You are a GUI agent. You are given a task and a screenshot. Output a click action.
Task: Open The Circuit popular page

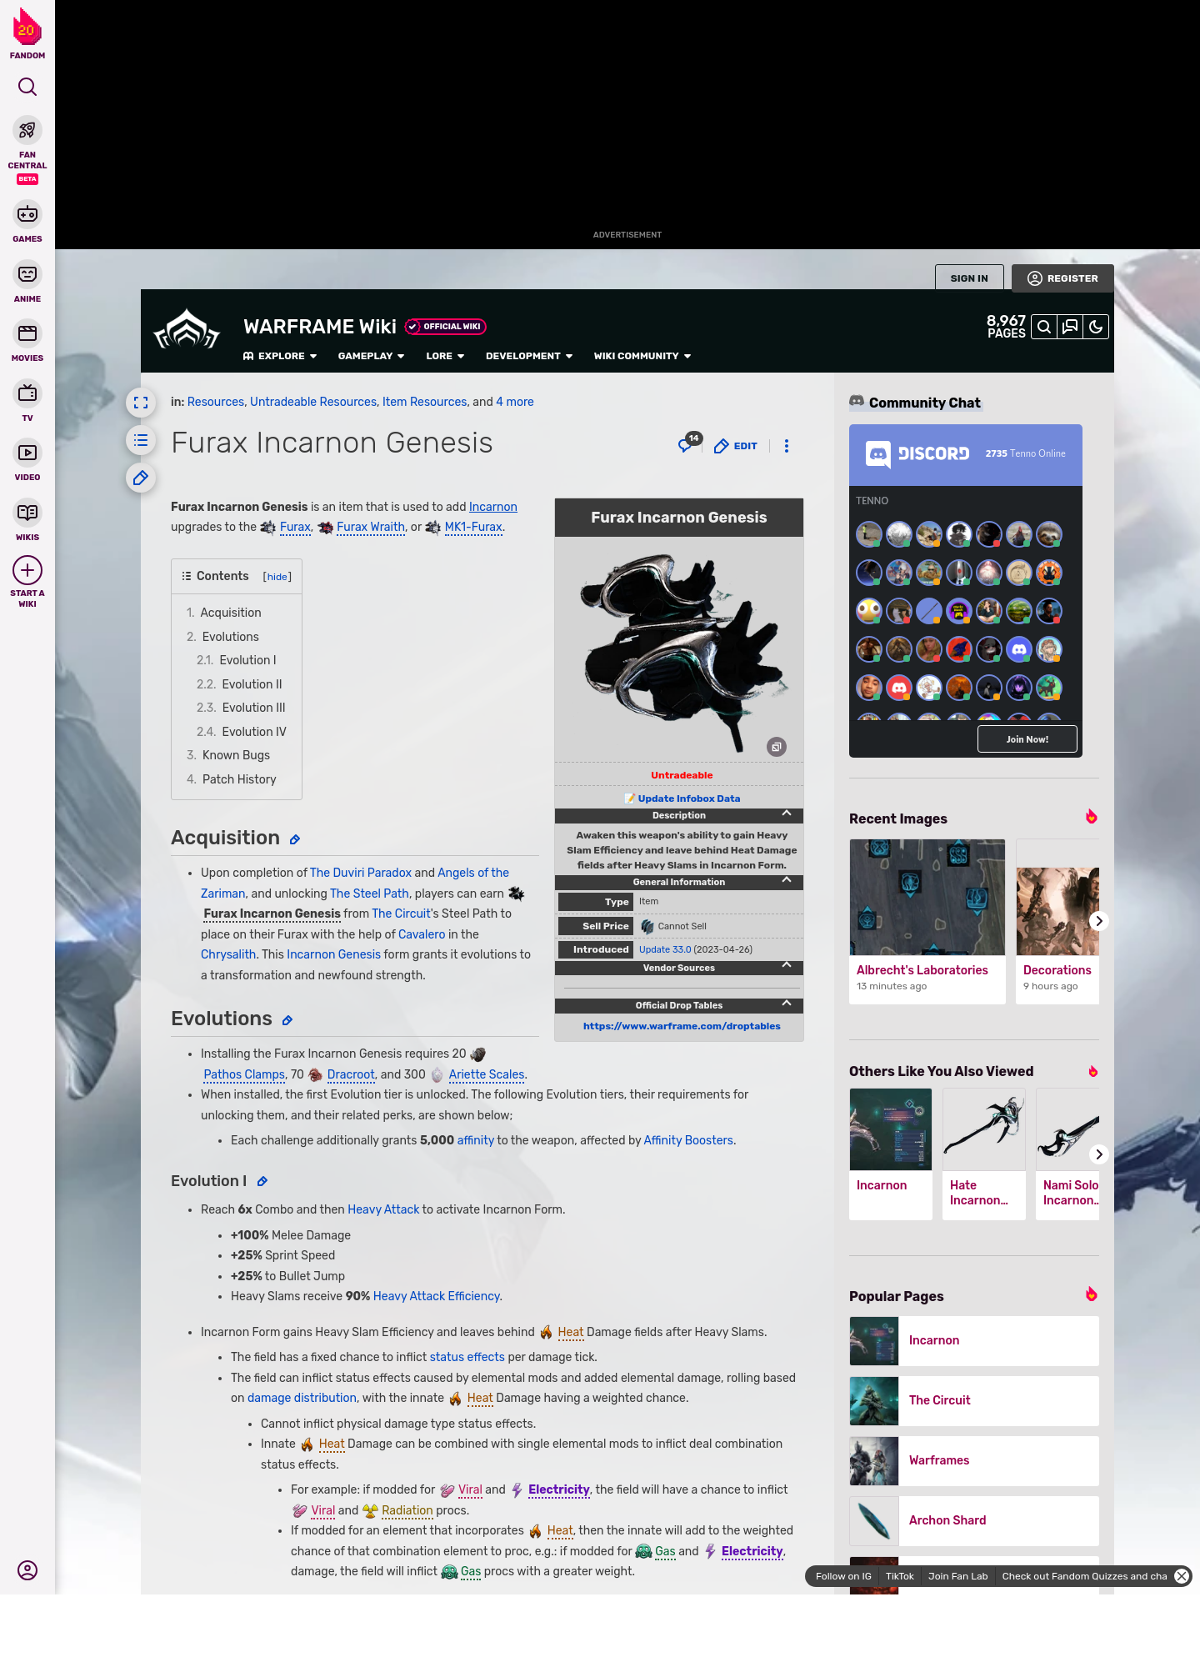(x=974, y=1400)
